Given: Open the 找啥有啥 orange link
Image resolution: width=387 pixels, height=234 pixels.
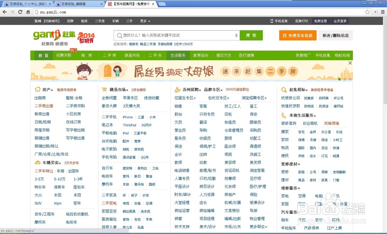Looking at the screenshot, I should pyautogui.click(x=332, y=124).
